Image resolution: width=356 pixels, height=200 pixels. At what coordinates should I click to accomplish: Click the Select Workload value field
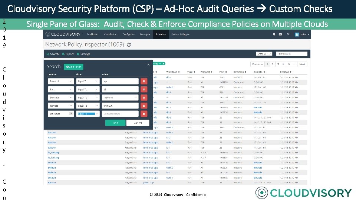coord(120,114)
